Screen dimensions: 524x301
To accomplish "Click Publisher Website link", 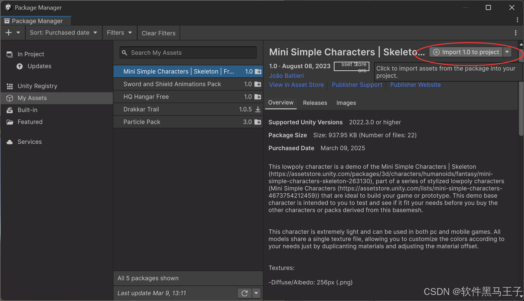I will (415, 85).
